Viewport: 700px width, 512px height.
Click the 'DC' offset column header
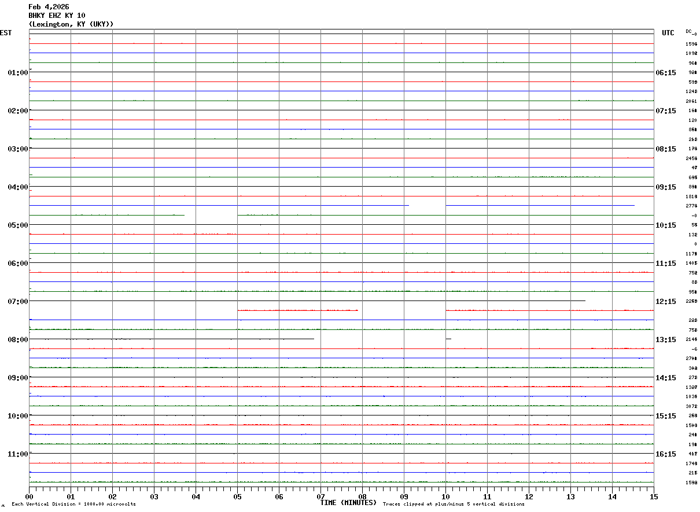pos(689,31)
